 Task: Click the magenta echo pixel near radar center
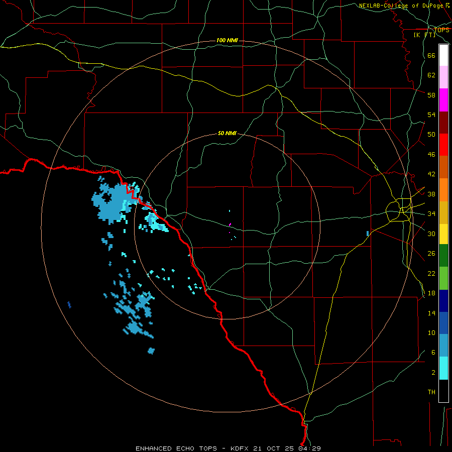230,224
